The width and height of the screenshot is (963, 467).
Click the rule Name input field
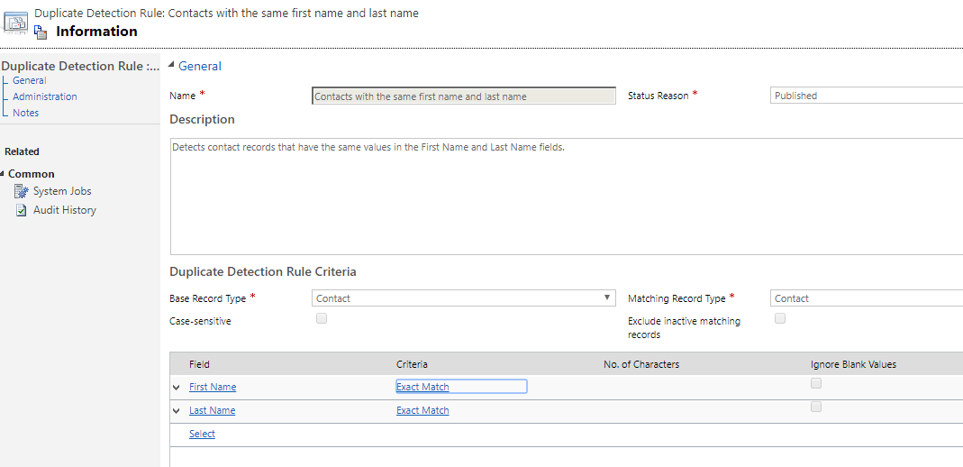pyautogui.click(x=464, y=96)
